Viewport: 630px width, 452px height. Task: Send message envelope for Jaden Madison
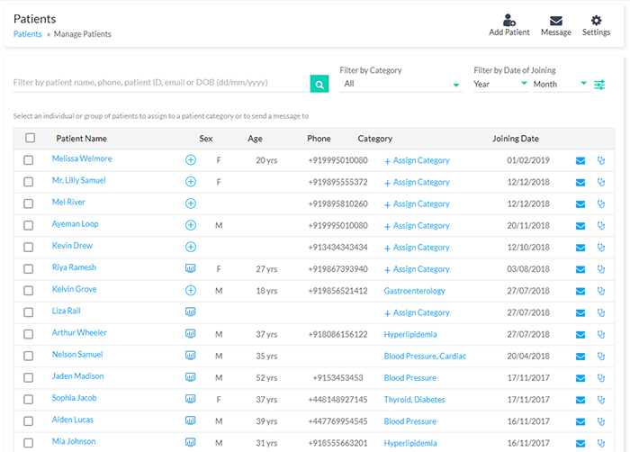pyautogui.click(x=580, y=378)
